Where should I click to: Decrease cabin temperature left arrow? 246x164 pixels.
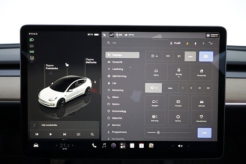(56, 146)
